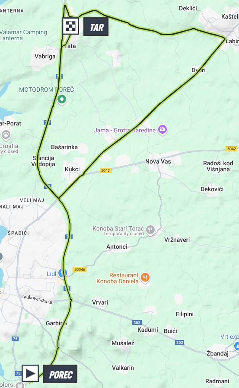Select the POREC start label
The width and height of the screenshot is (239, 388).
pyautogui.click(x=61, y=374)
